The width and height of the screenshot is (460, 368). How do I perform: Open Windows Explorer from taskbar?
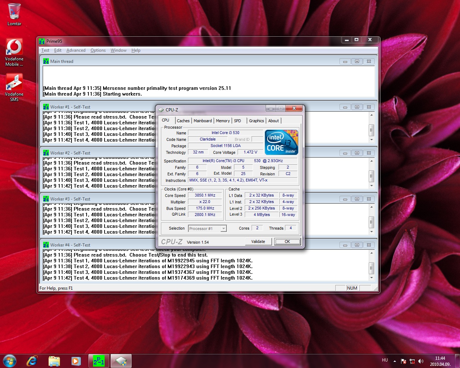pyautogui.click(x=54, y=361)
